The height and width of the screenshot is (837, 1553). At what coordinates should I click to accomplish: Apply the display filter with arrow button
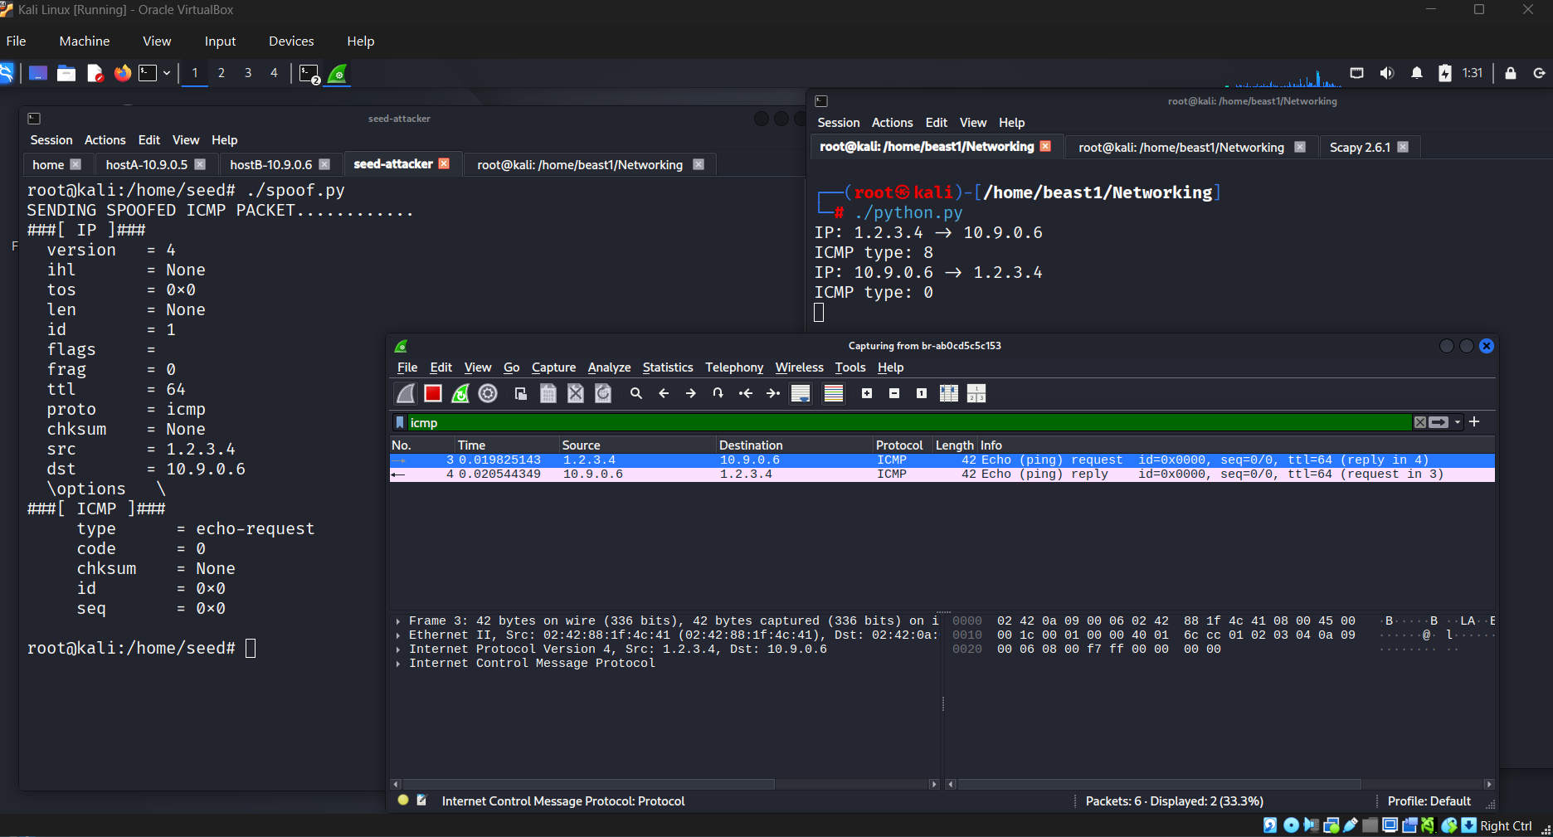1439,422
